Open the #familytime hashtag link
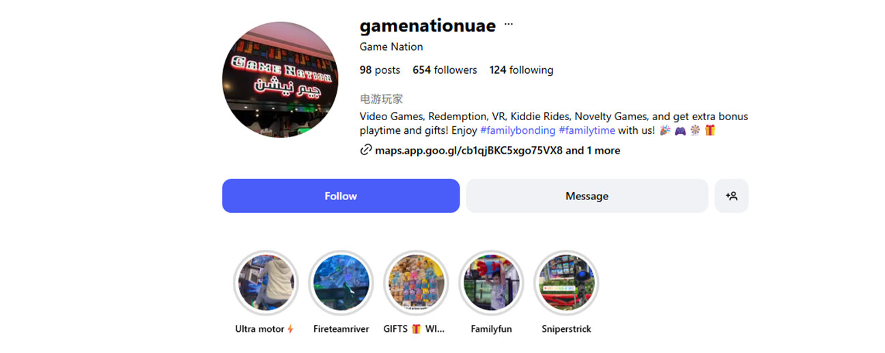The width and height of the screenshot is (885, 353). pyautogui.click(x=587, y=130)
